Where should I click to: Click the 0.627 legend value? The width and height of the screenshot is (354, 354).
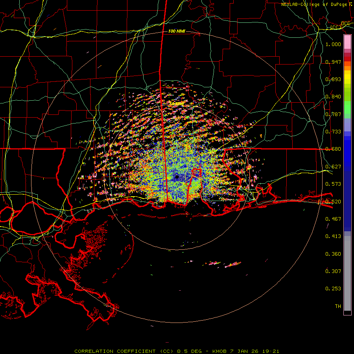click(x=333, y=167)
